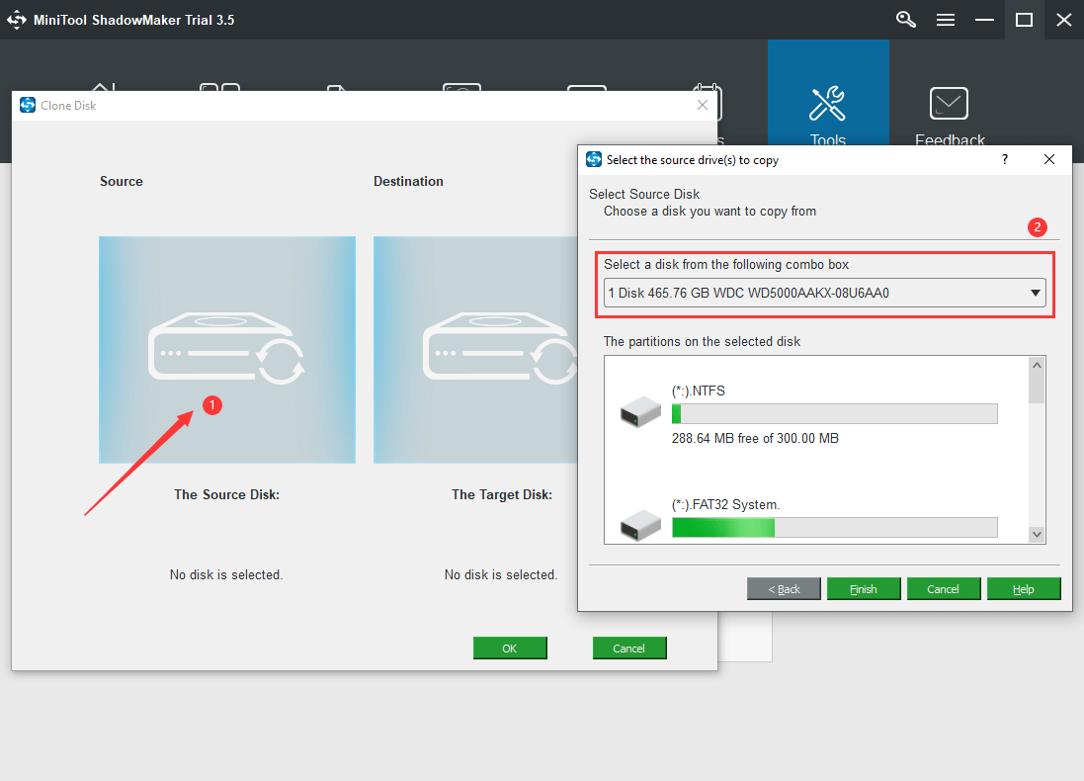
Task: Close the Select source drive dialog
Action: pyautogui.click(x=1048, y=160)
